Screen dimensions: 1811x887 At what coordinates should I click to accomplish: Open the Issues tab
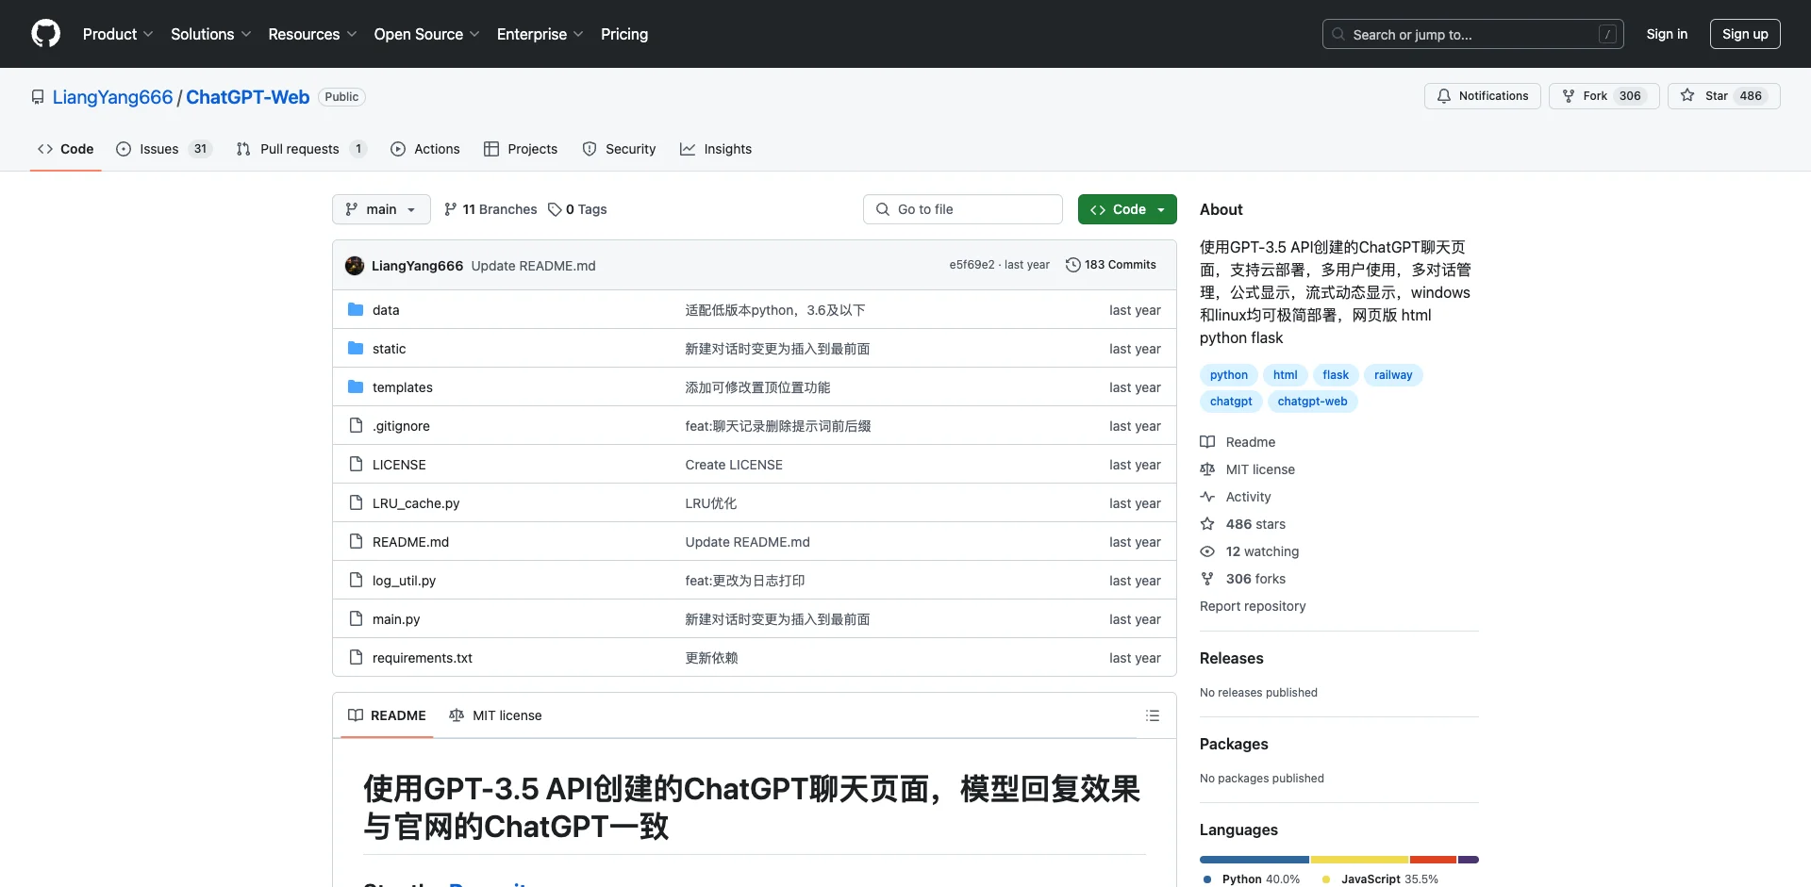[164, 149]
